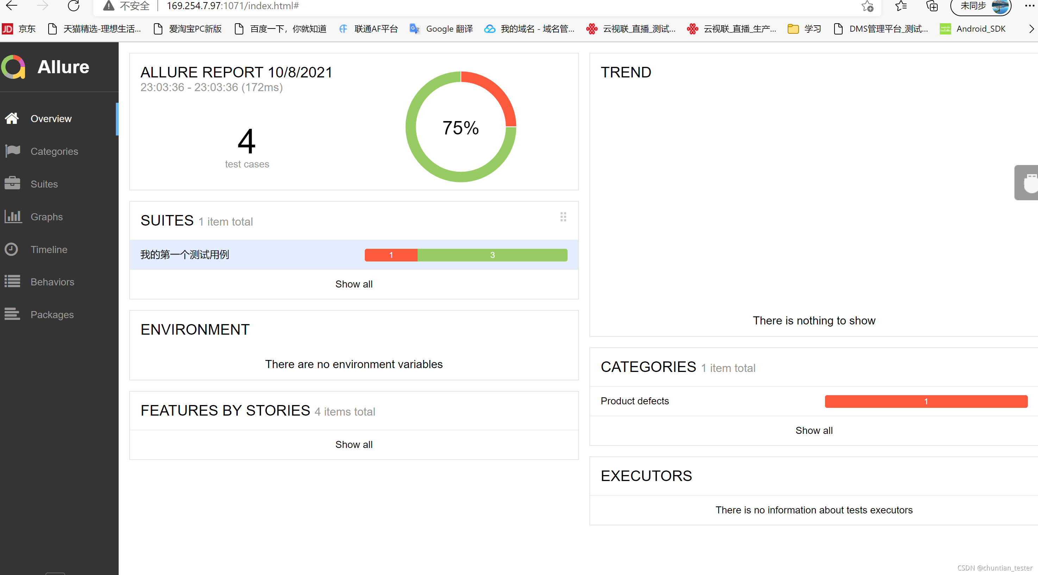Open Overview via the home icon
Screen dimensions: 1038x575
click(12, 118)
